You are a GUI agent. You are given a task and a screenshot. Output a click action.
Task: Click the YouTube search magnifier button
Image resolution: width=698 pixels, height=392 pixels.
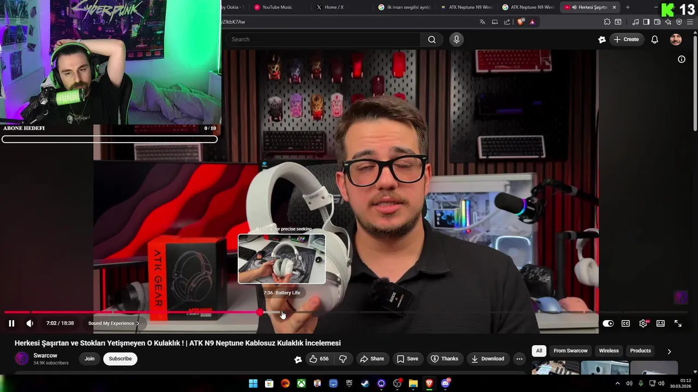point(432,39)
